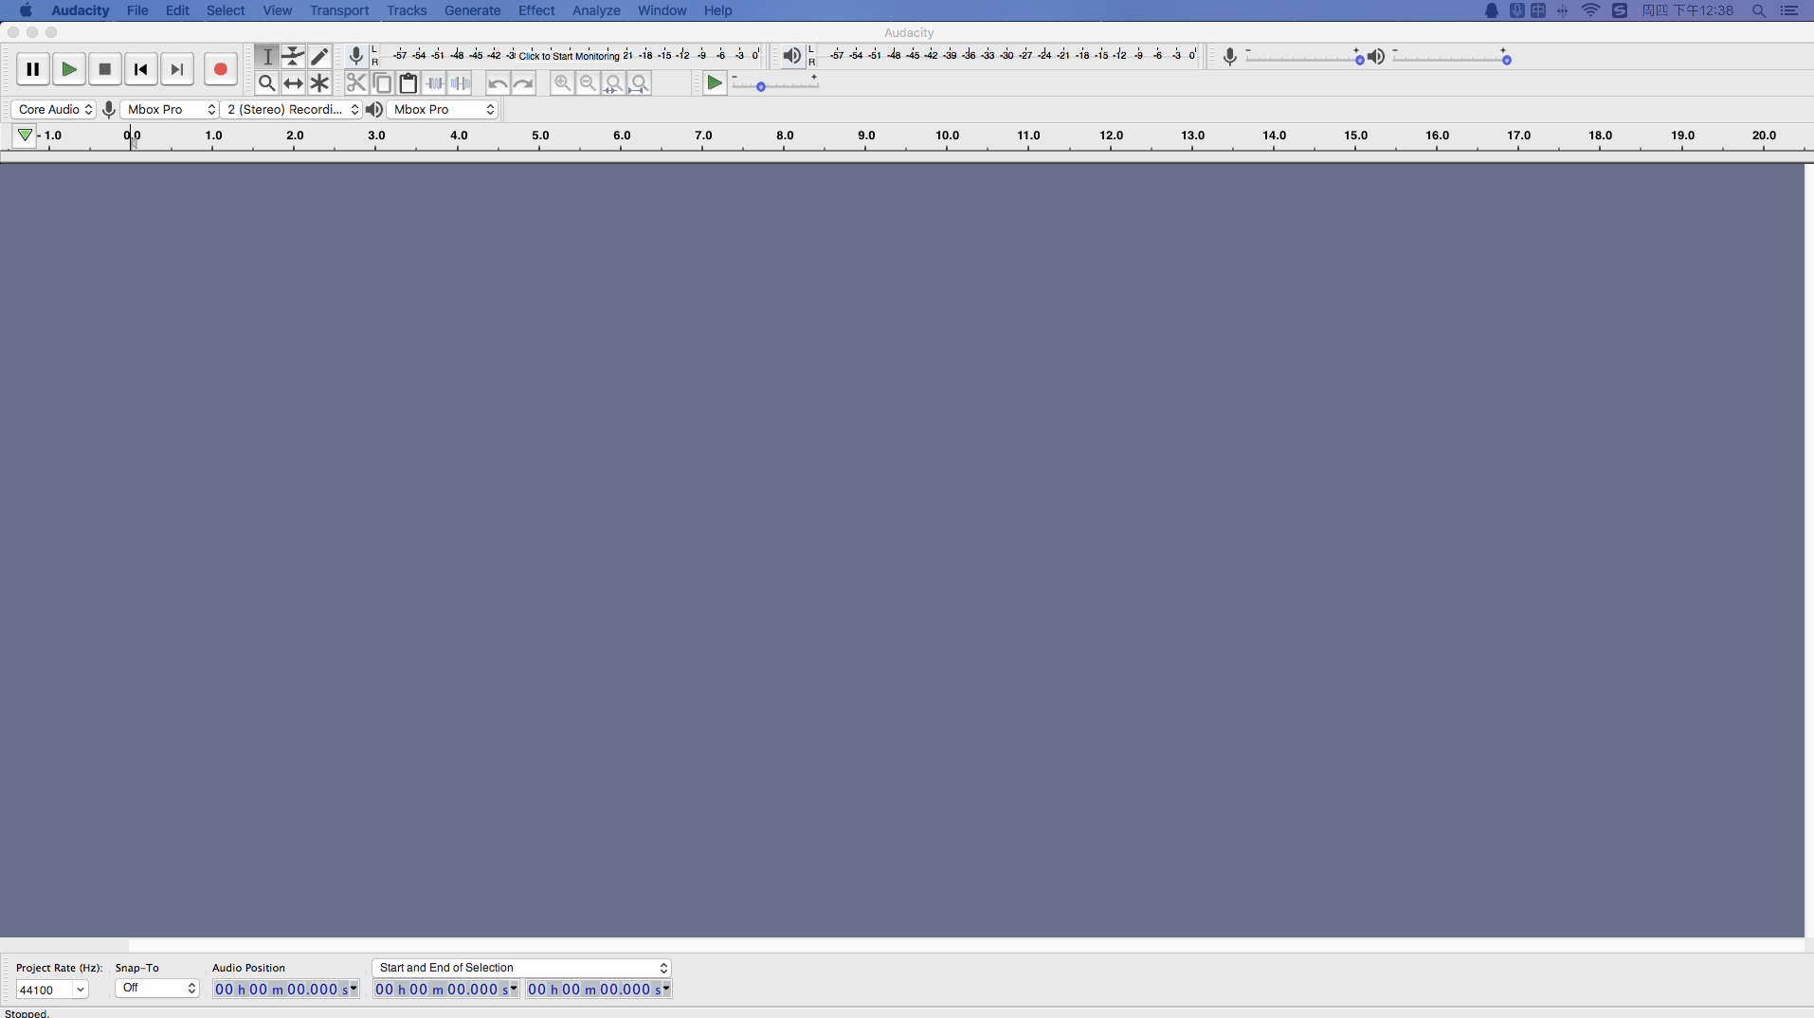Open the Transport menu
This screenshot has height=1018, width=1814.
339,10
